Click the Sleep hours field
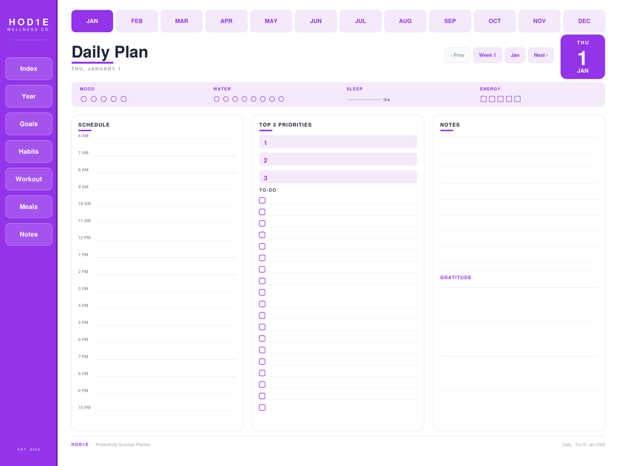The height and width of the screenshot is (466, 622). coord(364,99)
